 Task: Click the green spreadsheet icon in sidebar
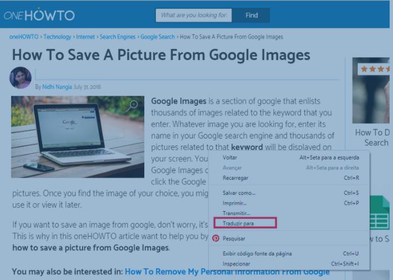tap(381, 212)
